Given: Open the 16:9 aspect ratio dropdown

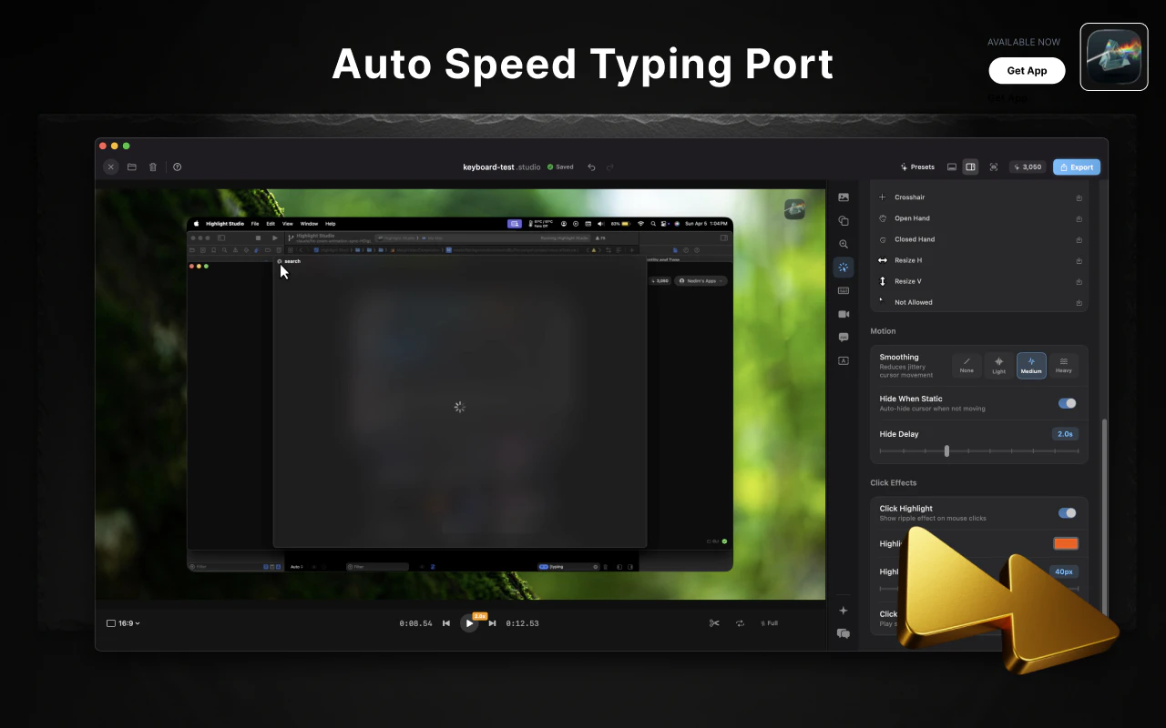Looking at the screenshot, I should (x=123, y=623).
